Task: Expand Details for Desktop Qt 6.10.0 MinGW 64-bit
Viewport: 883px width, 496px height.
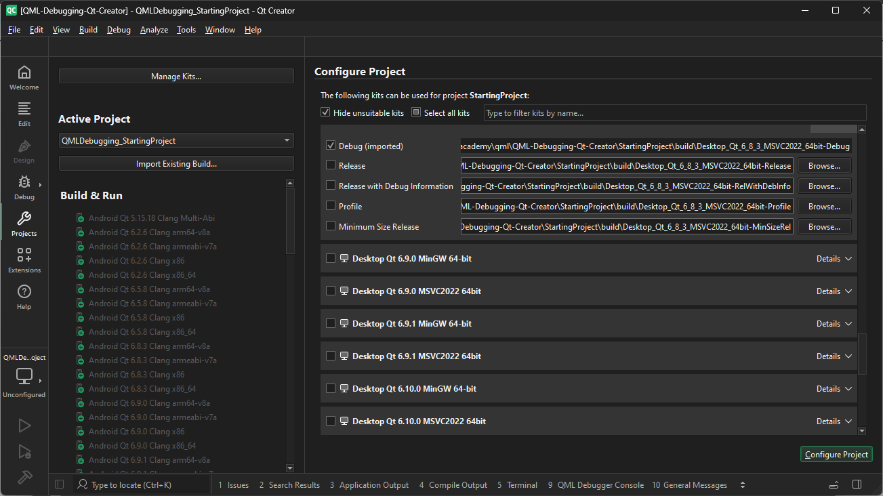Action: point(834,388)
